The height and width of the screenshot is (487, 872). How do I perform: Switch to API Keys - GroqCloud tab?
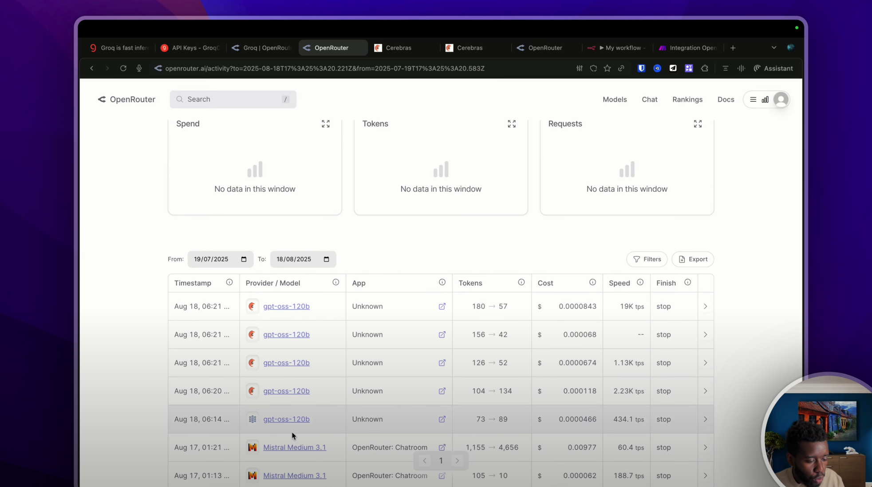191,48
